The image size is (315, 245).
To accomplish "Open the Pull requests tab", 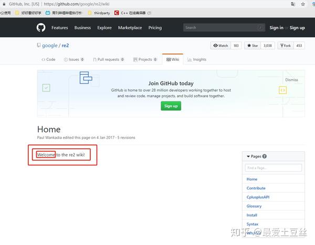I will point(109,59).
